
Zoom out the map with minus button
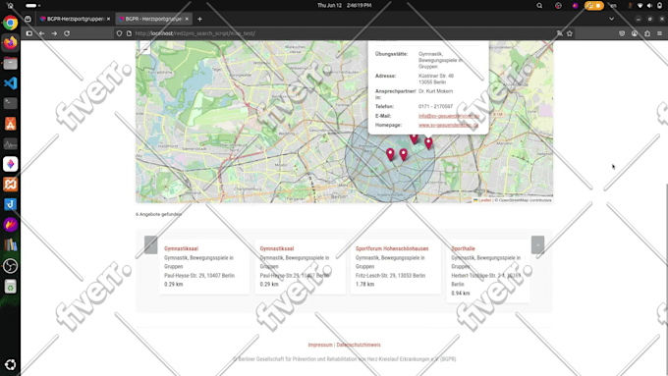145,49
